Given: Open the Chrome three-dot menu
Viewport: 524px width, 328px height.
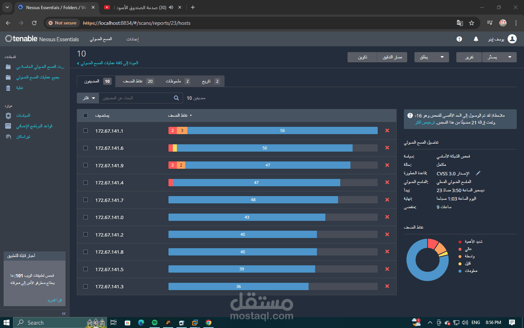Looking at the screenshot, I should click(x=516, y=23).
